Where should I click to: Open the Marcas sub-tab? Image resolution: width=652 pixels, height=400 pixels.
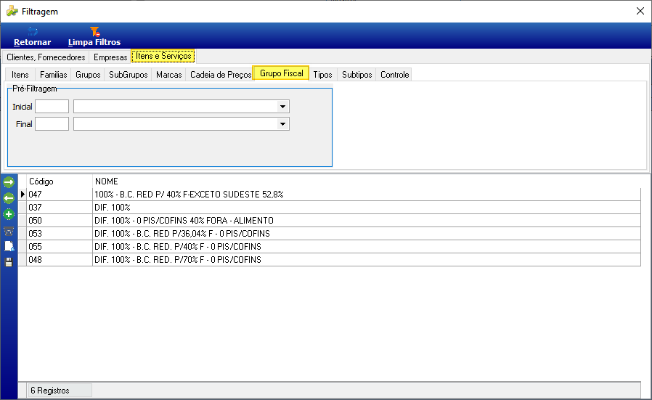click(x=169, y=75)
